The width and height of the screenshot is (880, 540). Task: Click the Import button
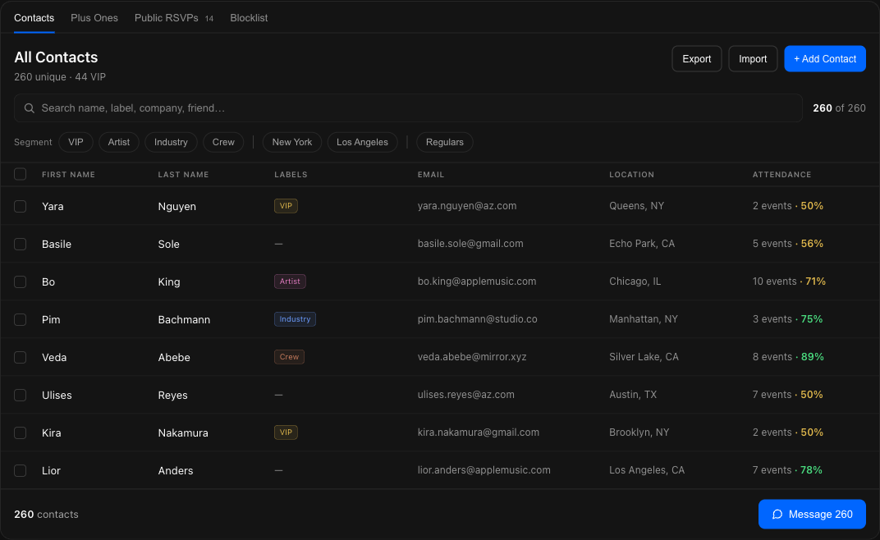tap(753, 59)
